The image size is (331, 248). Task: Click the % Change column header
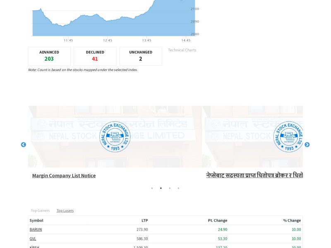pos(292,220)
